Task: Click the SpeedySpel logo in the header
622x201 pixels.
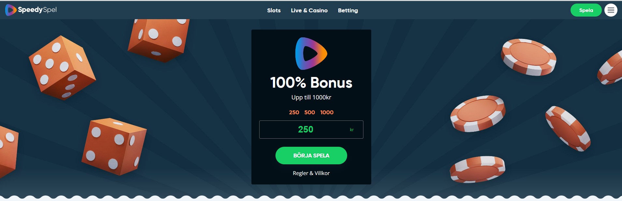Action: (x=31, y=10)
